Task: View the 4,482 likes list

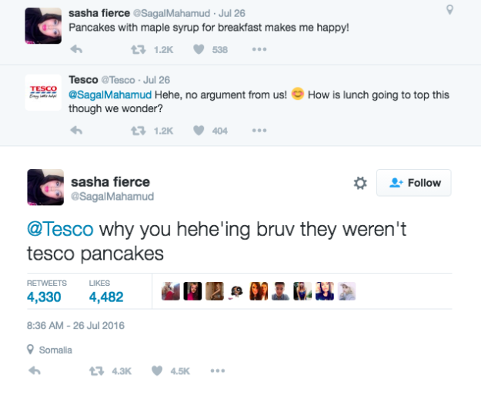Action: point(105,296)
